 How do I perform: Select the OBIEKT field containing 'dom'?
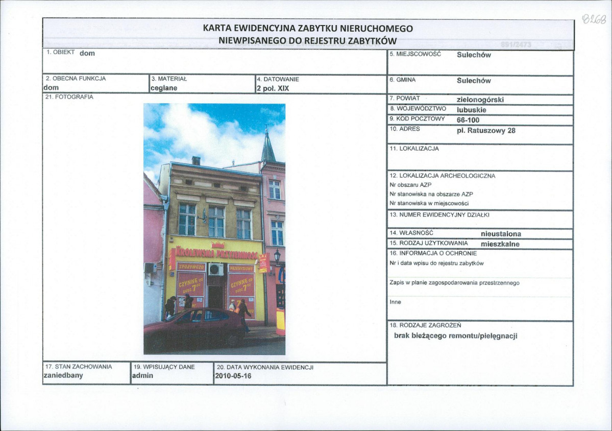87,53
